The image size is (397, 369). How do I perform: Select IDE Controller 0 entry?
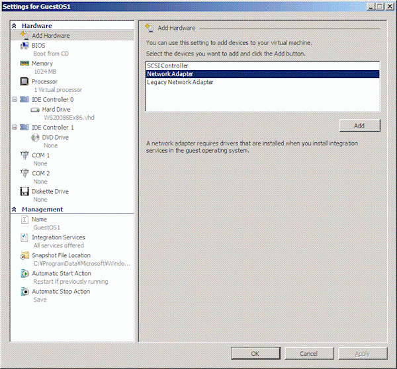53,99
